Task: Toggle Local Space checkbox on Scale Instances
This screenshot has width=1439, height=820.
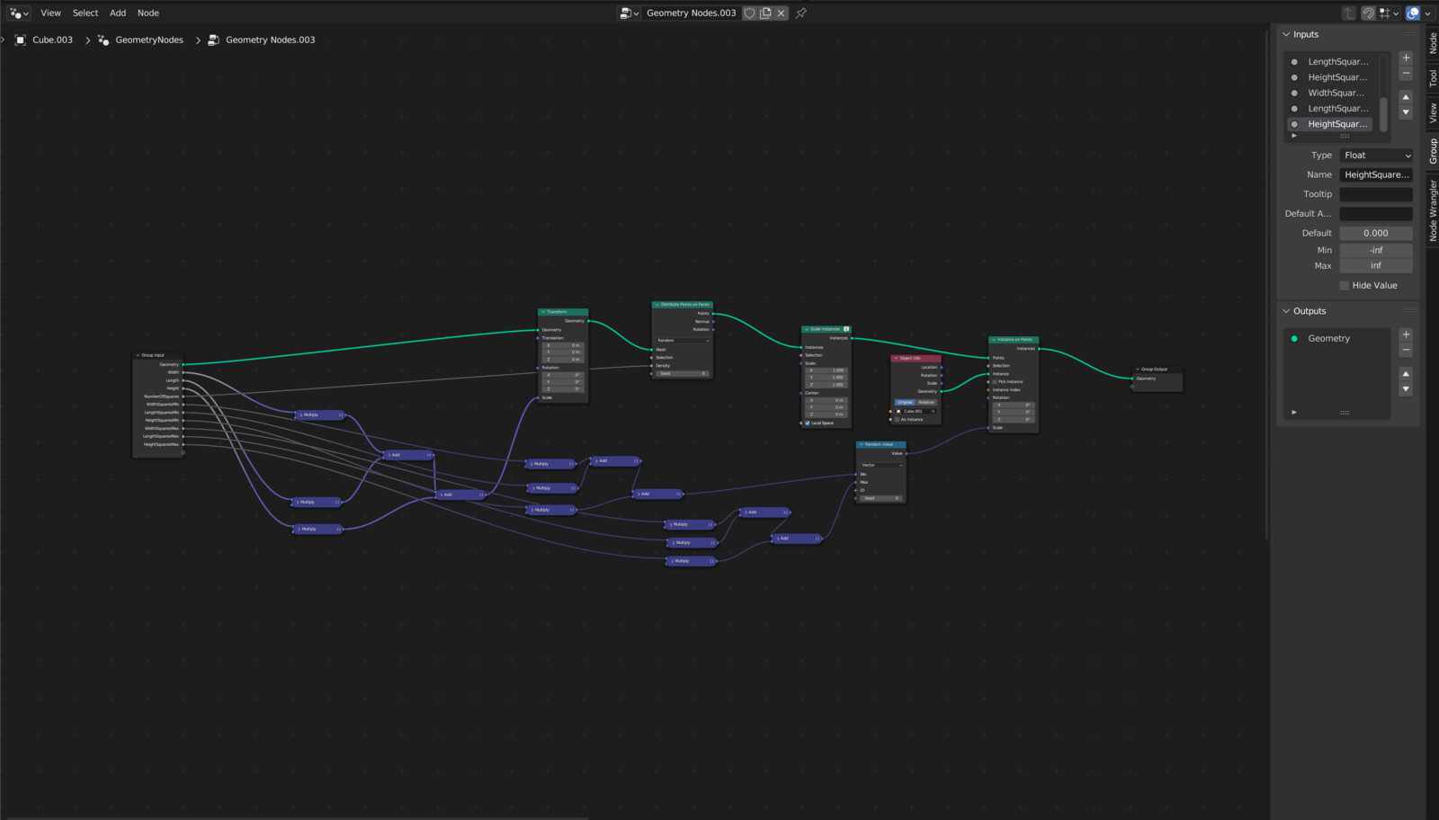Action: pyautogui.click(x=808, y=423)
